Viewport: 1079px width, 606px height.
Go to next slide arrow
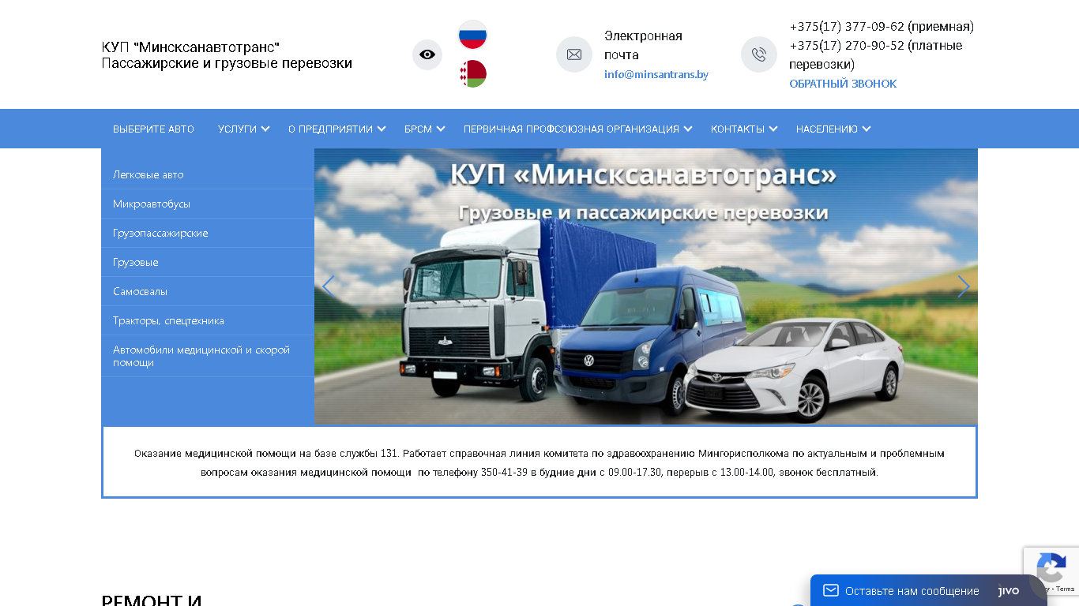[x=964, y=286]
